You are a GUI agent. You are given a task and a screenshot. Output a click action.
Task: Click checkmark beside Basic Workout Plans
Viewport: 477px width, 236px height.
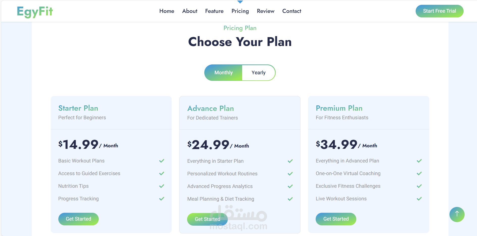162,161
